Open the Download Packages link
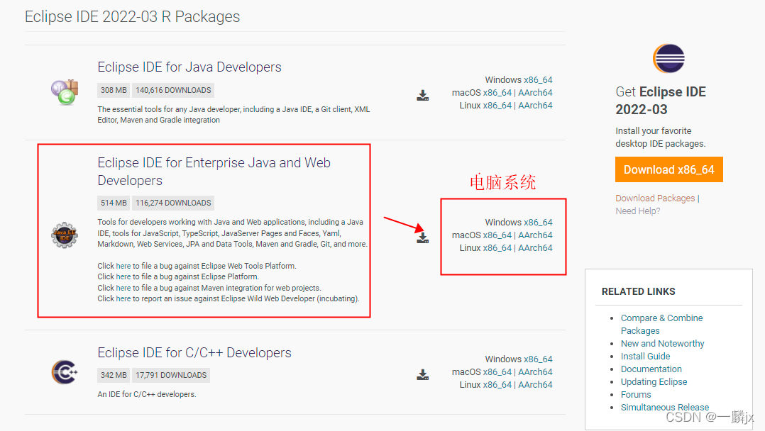Image resolution: width=765 pixels, height=431 pixels. pos(655,198)
